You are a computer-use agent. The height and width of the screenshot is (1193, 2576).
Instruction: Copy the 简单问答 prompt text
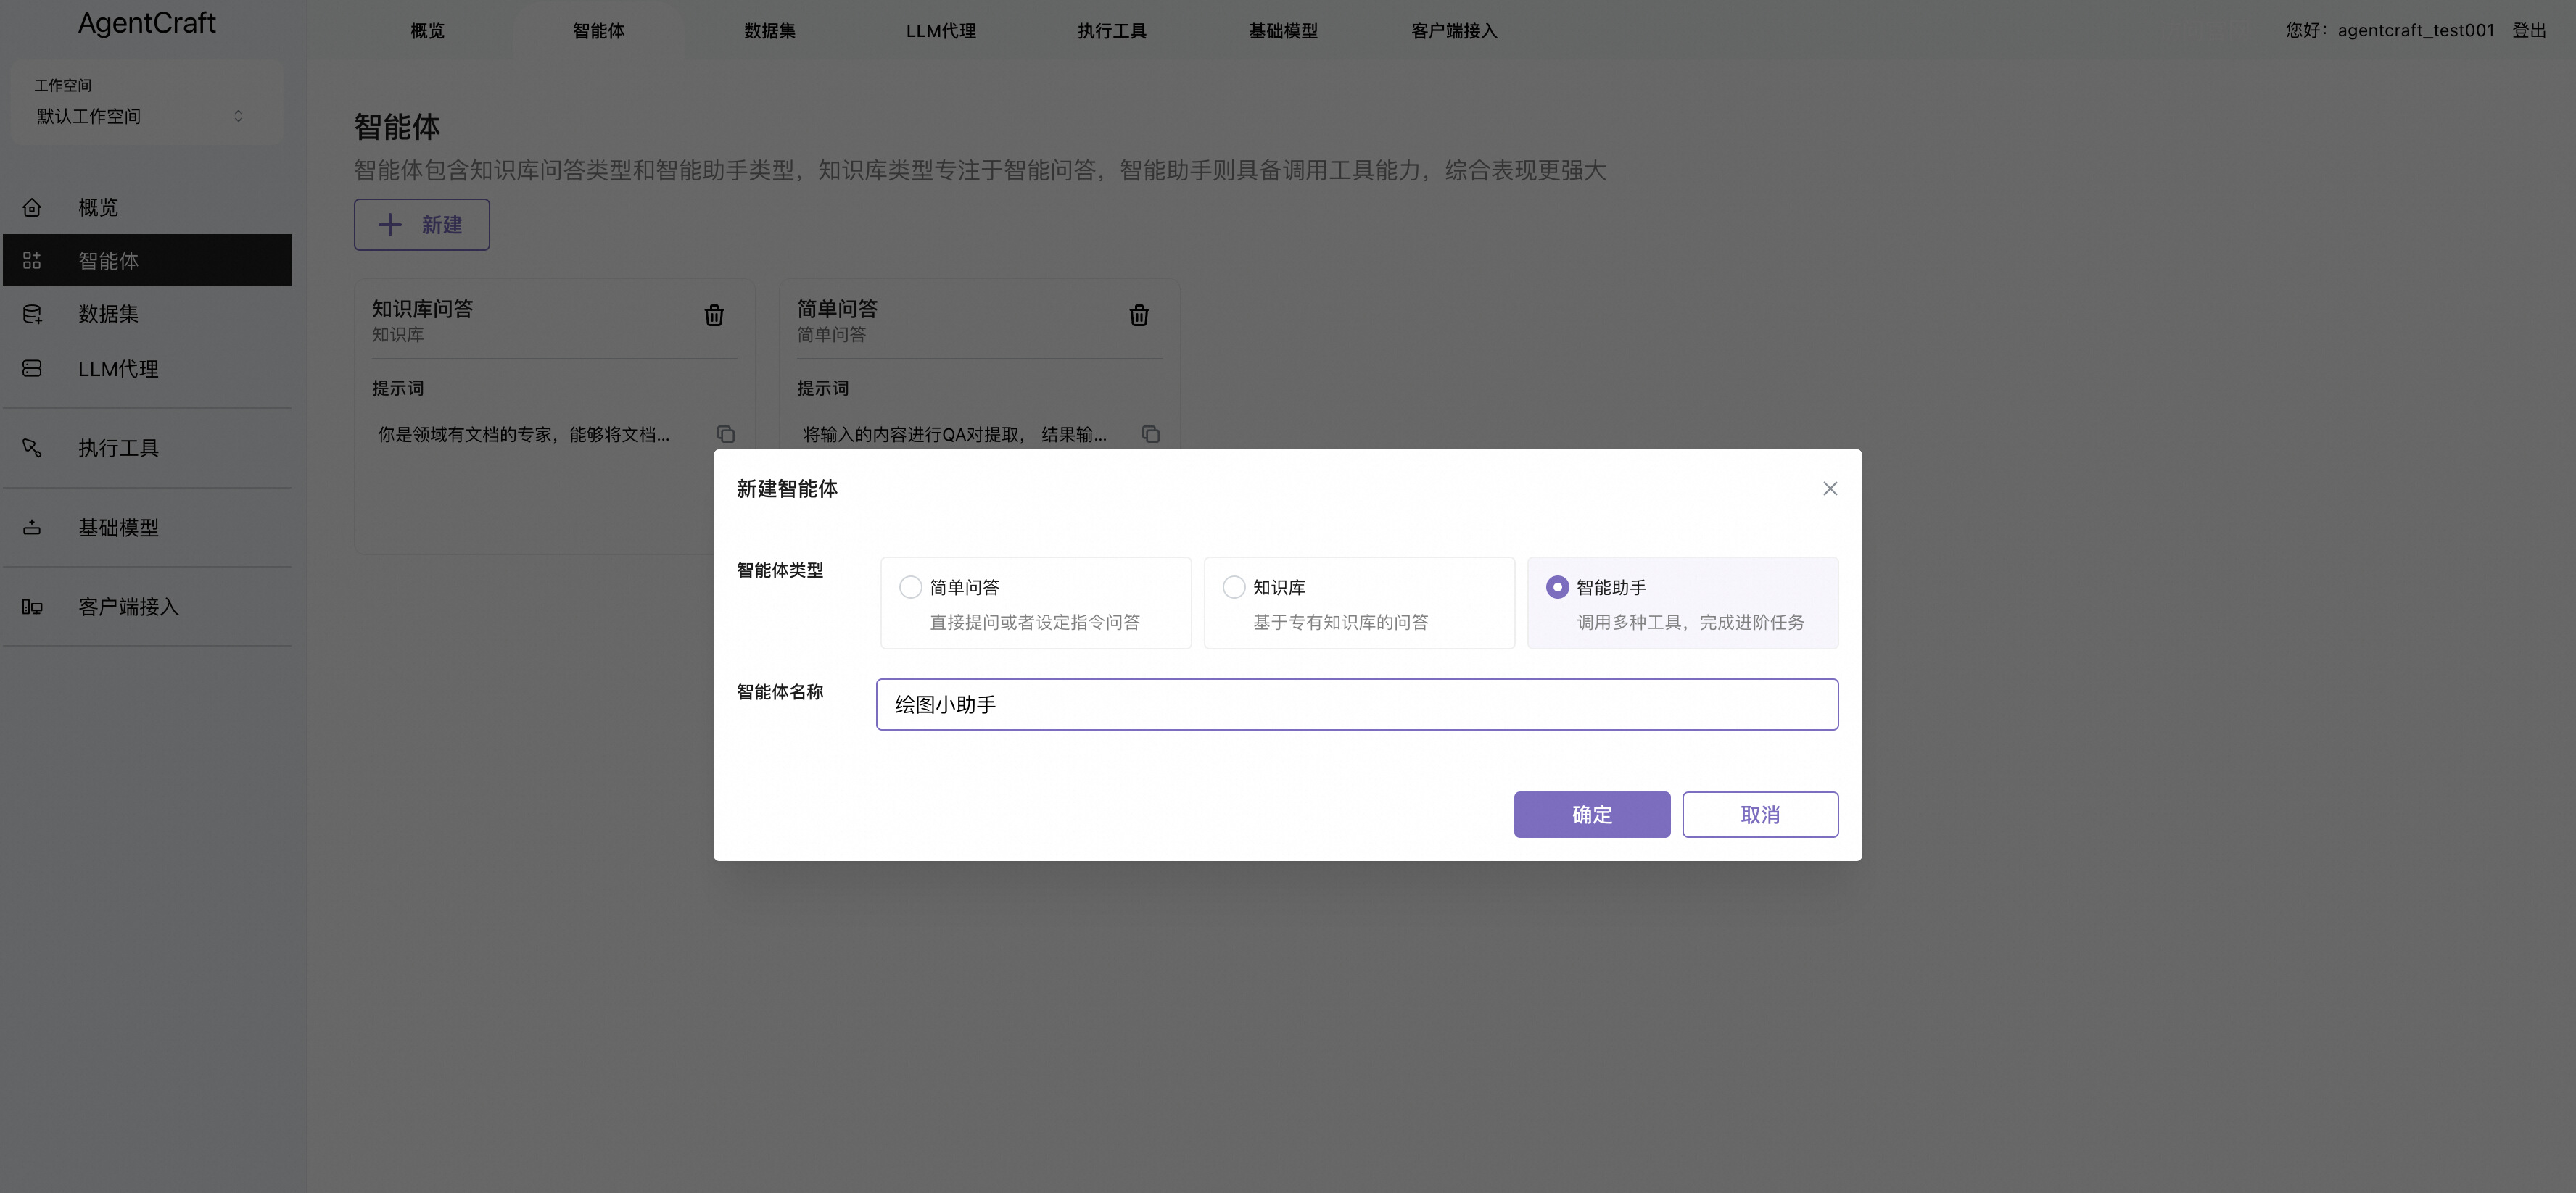click(1150, 433)
